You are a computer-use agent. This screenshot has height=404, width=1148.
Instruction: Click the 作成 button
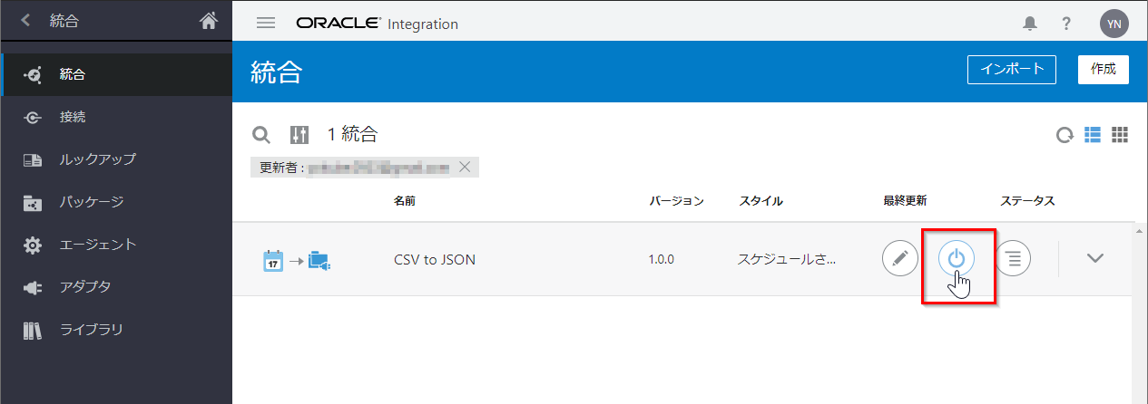click(1103, 70)
